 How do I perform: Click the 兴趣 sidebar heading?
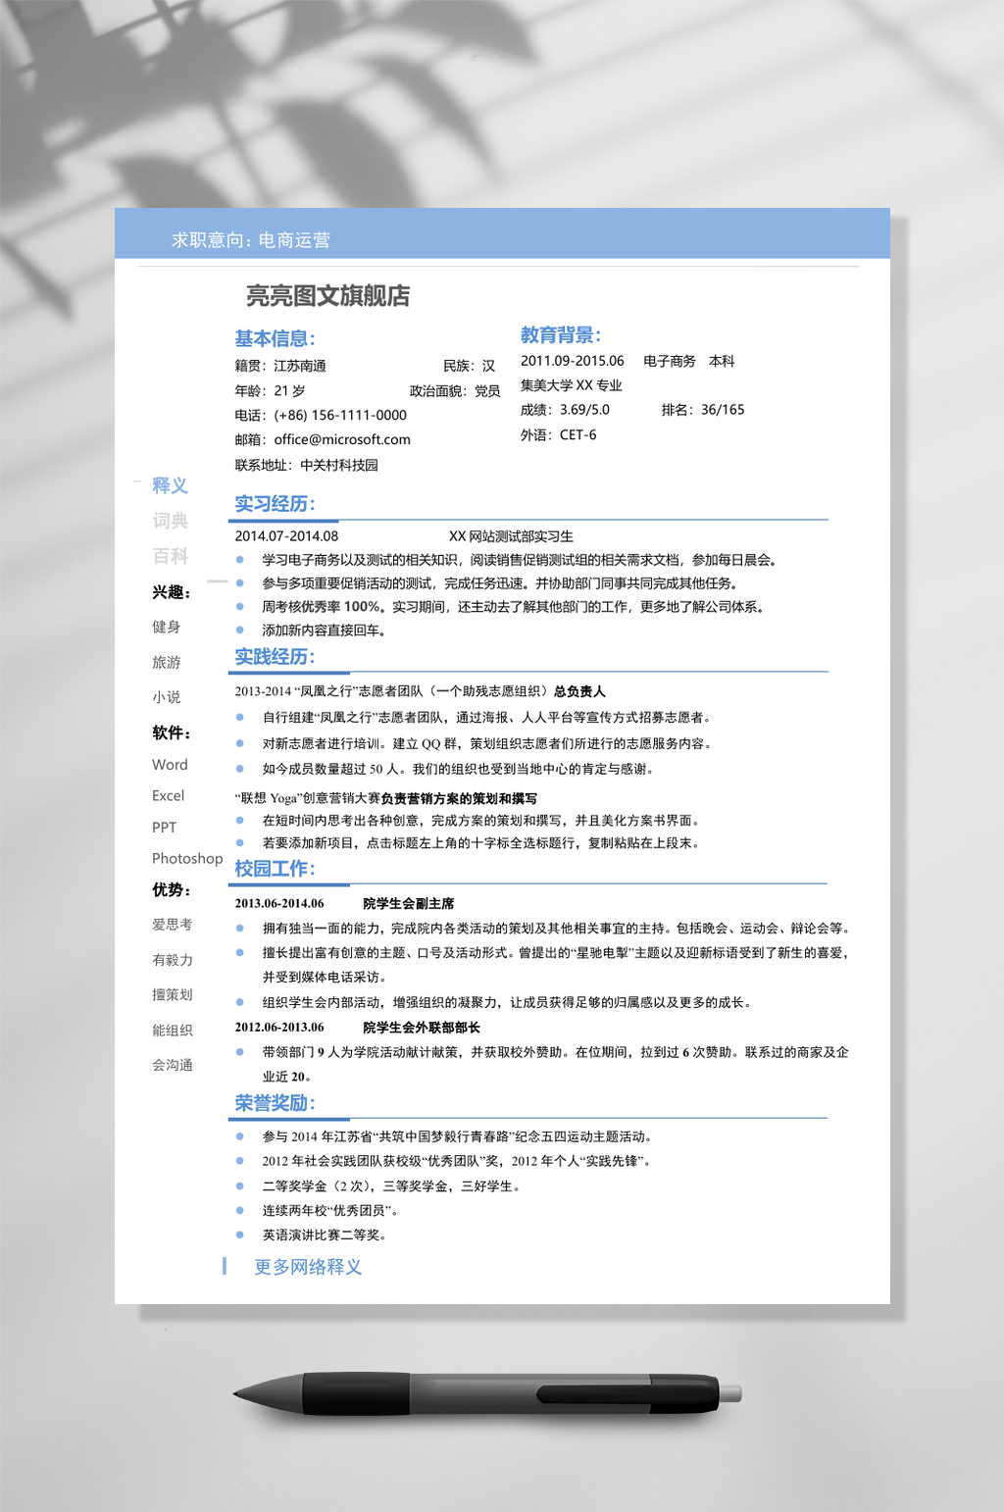tap(172, 592)
